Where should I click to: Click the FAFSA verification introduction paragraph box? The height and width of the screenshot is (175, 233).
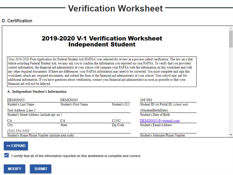click(102, 72)
